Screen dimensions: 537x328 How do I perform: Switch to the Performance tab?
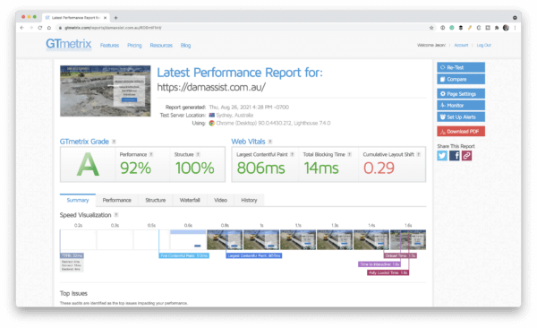[116, 200]
